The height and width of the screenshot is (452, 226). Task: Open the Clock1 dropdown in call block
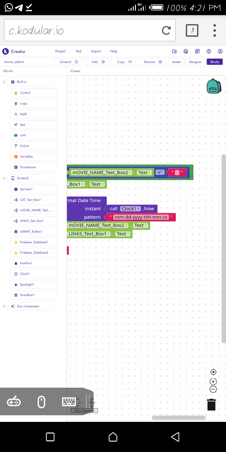pos(131,209)
